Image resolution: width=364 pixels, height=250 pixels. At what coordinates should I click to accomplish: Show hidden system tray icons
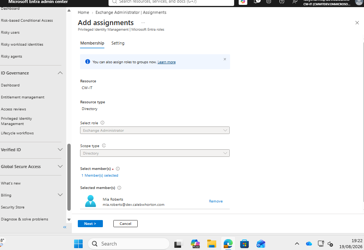(297, 244)
